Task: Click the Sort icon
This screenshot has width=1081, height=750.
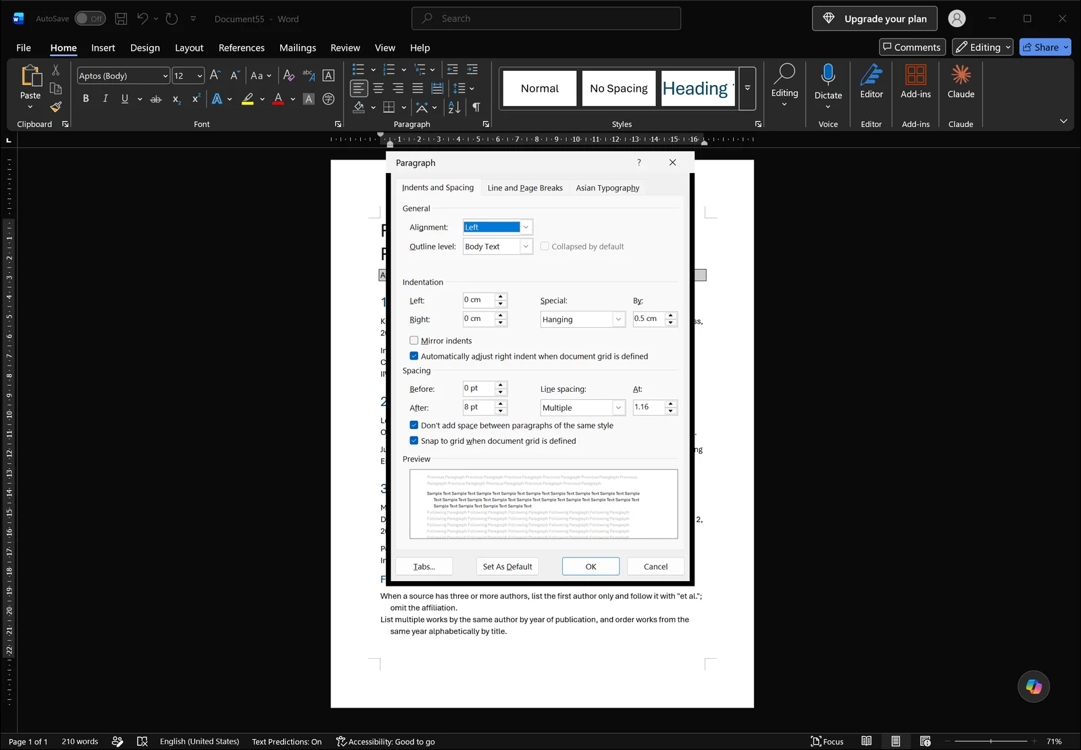Action: pyautogui.click(x=455, y=107)
